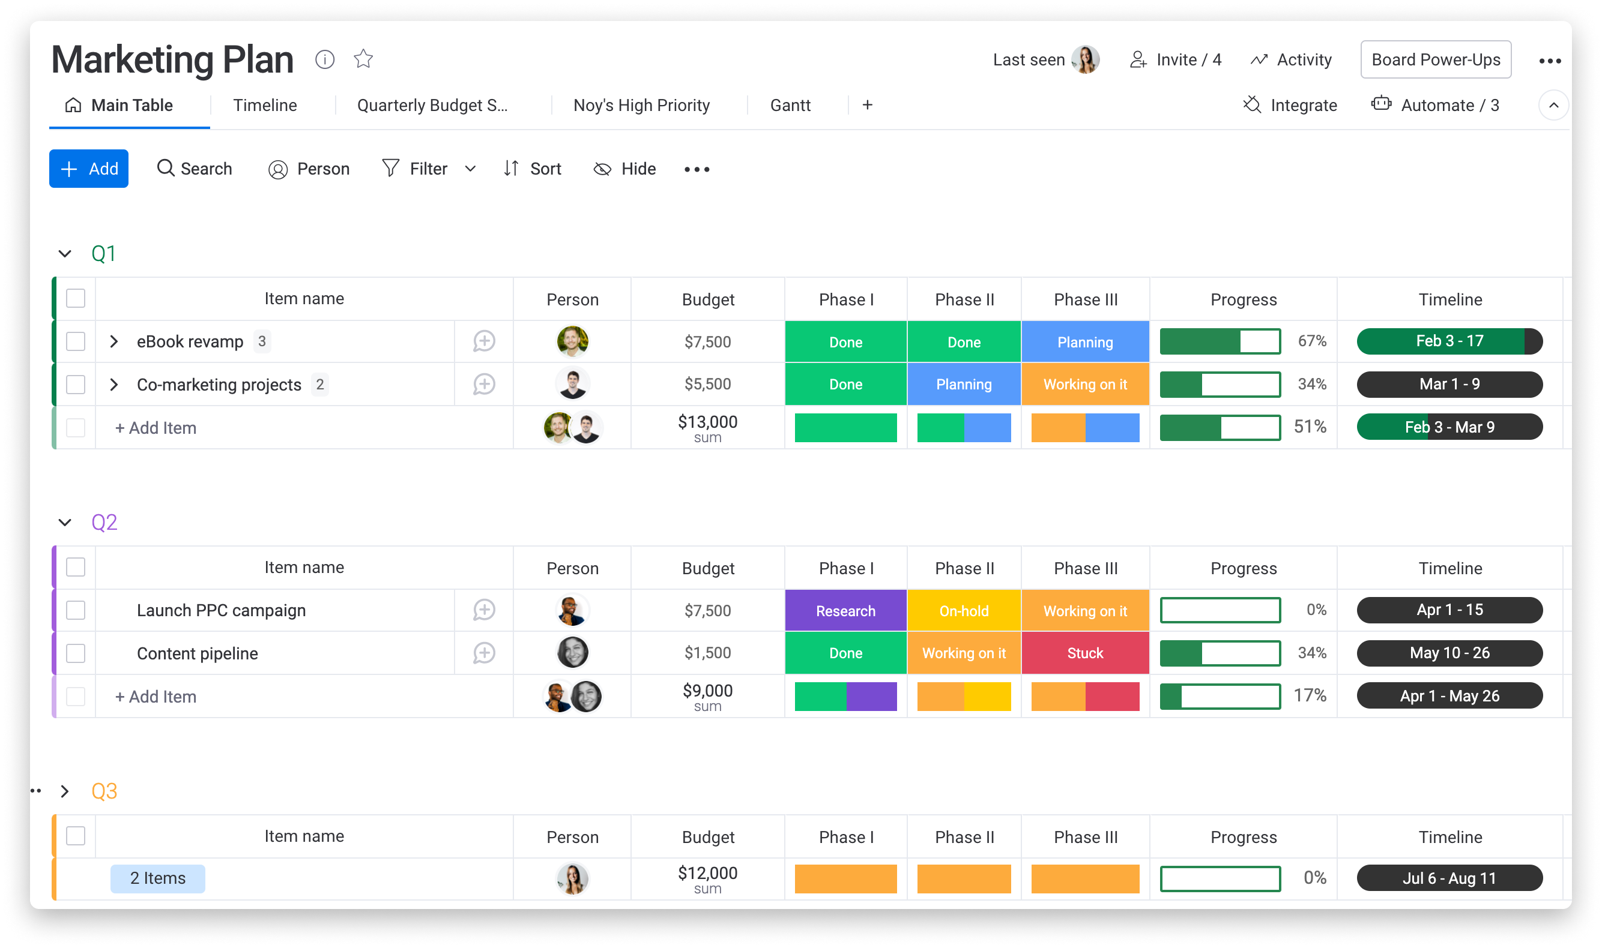
Task: Check the Launch PPC campaign checkbox
Action: (x=77, y=610)
